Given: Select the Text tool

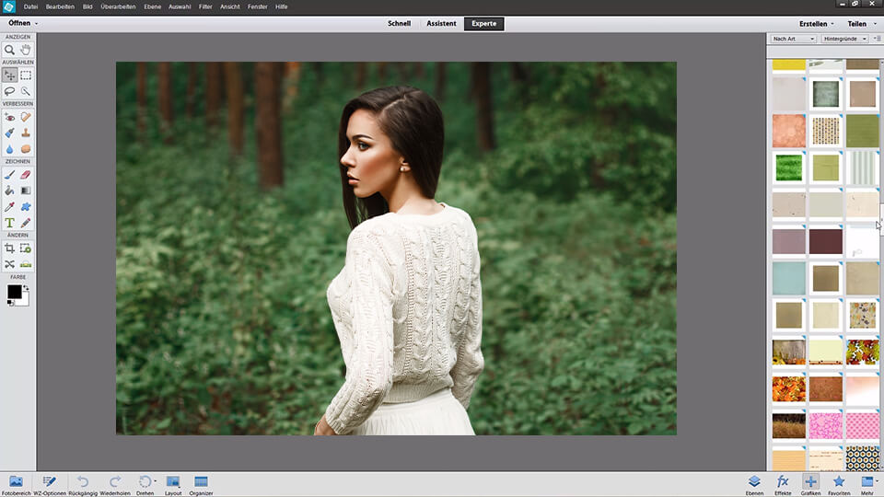Looking at the screenshot, I should pyautogui.click(x=9, y=223).
